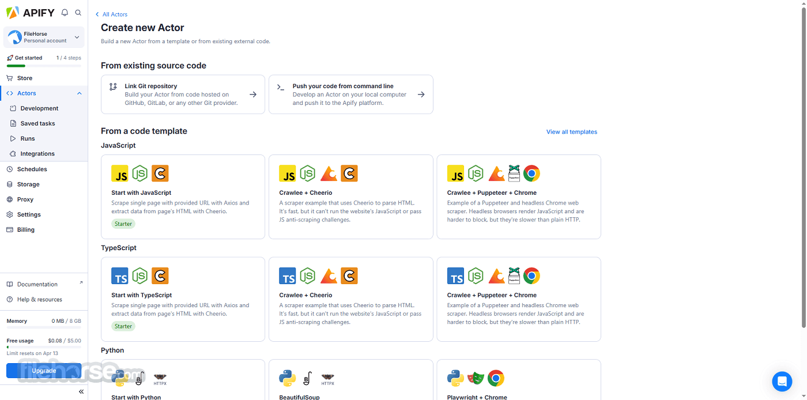This screenshot has height=400, width=807.
Task: Click Playwright masks logo
Action: coord(476,378)
